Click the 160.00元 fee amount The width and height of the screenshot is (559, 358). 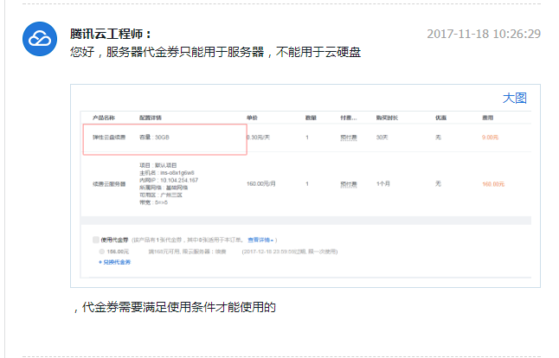click(x=493, y=184)
